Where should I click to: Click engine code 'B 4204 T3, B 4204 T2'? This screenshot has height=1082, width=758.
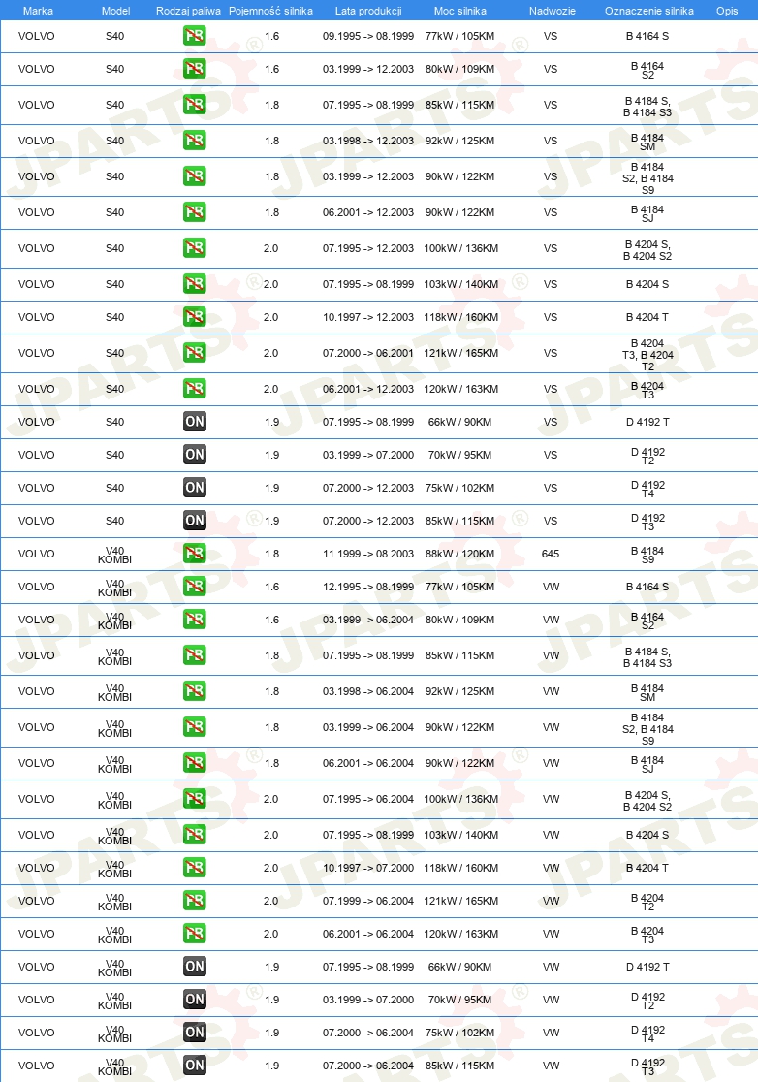(647, 355)
